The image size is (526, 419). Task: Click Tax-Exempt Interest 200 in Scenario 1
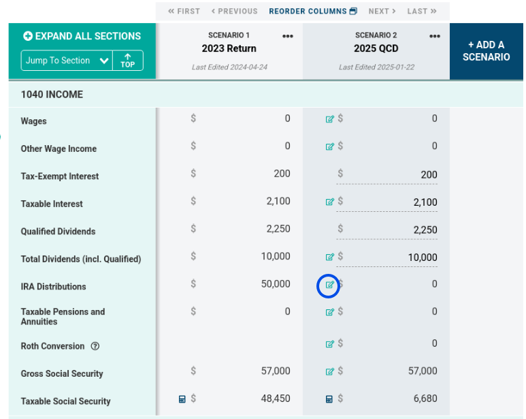click(x=282, y=174)
